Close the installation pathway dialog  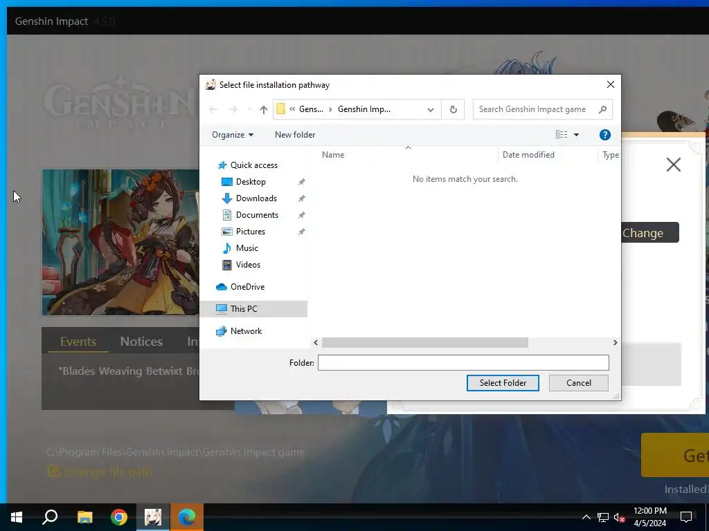coord(611,84)
